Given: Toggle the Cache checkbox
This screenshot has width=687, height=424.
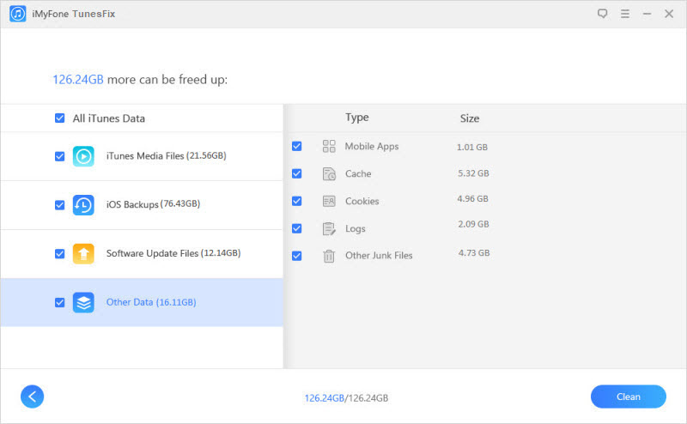Looking at the screenshot, I should coord(296,173).
